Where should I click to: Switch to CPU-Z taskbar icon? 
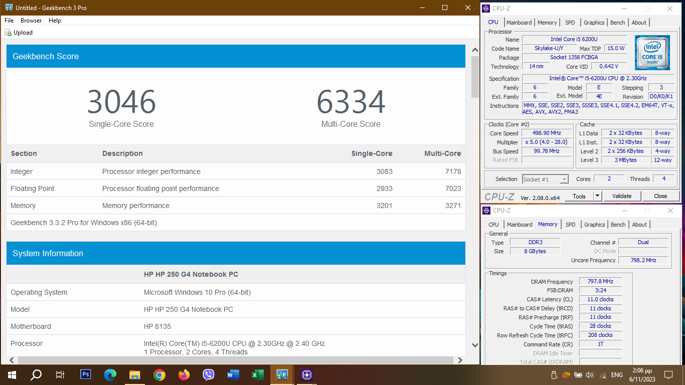tap(306, 374)
